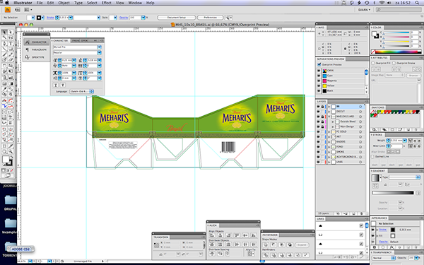Select the Rotate tool

click(x=5, y=66)
